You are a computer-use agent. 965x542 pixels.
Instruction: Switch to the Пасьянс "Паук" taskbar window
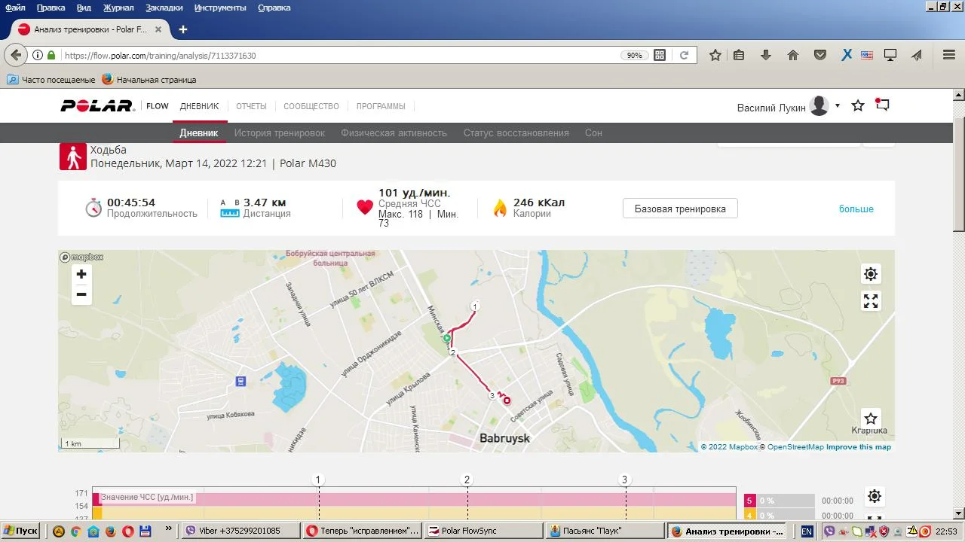(x=605, y=531)
